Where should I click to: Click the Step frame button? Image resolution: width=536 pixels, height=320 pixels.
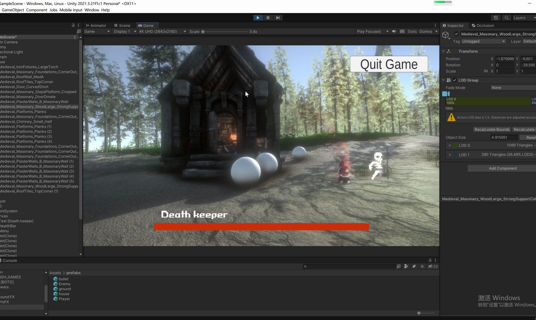(x=278, y=18)
